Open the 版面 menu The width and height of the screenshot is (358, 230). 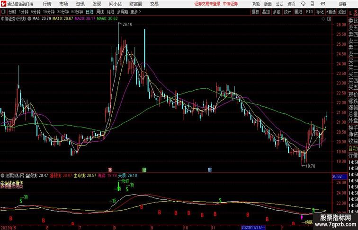[268, 4]
